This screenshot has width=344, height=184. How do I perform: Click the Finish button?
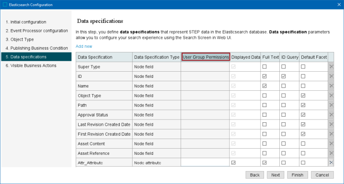pyautogui.click(x=298, y=175)
